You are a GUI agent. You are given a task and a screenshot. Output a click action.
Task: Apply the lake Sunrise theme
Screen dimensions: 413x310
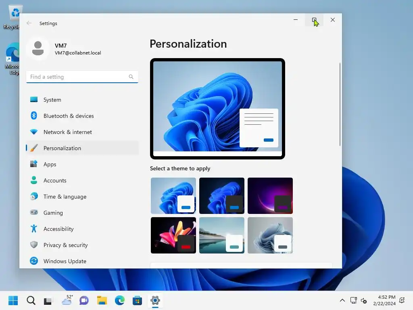[222, 235]
